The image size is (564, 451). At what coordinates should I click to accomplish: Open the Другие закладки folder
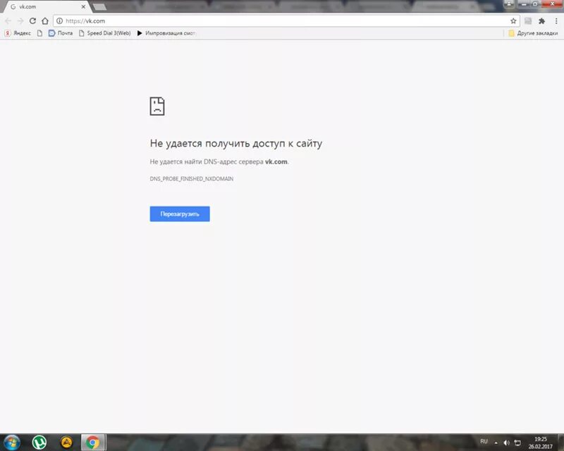(533, 33)
